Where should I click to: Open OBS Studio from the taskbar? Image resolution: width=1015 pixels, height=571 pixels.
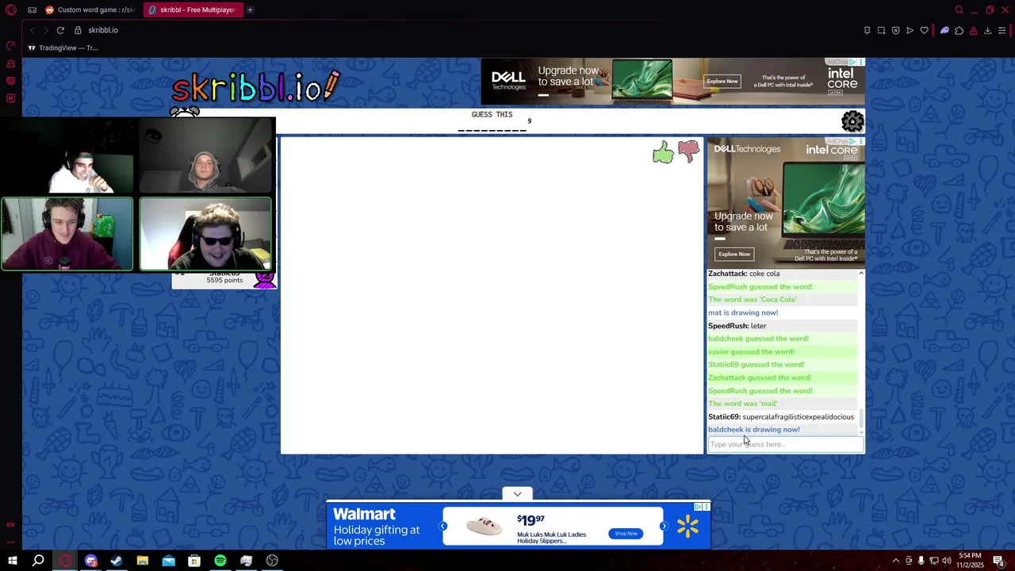coord(272,561)
